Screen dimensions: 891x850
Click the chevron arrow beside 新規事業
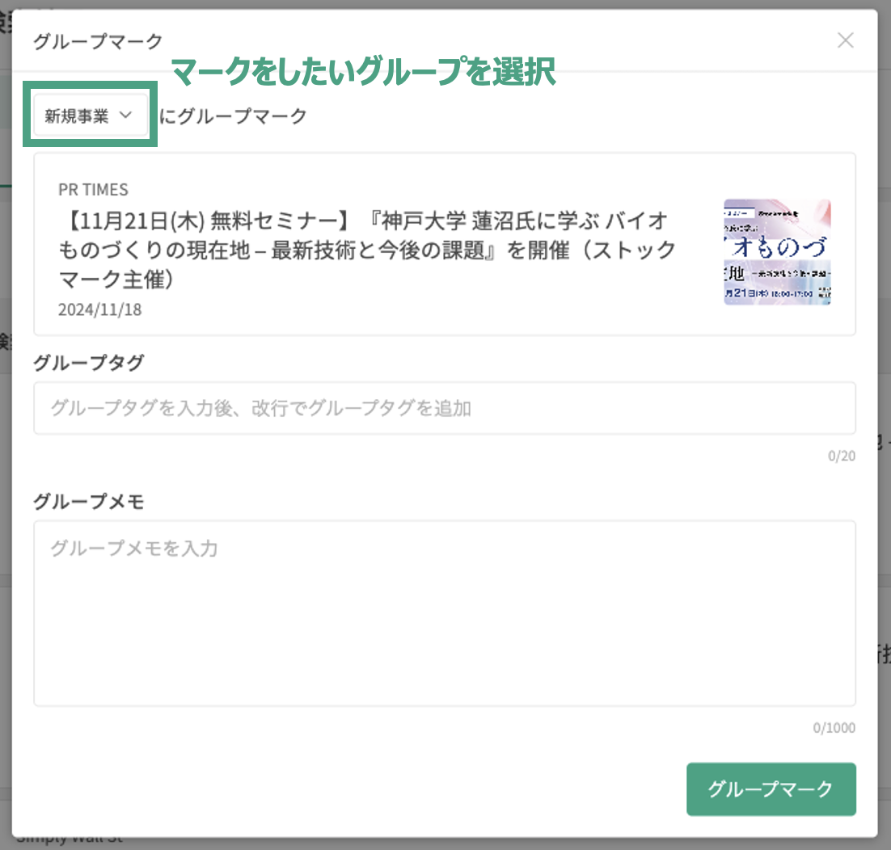point(125,116)
